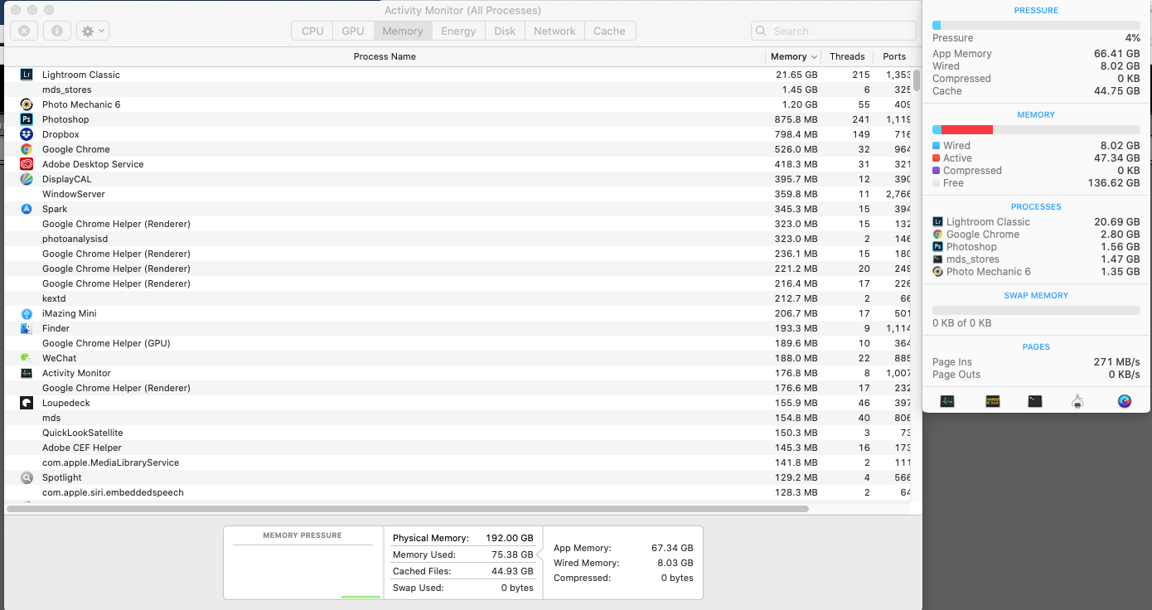This screenshot has width=1152, height=610.
Task: Click the horizontal scrollbar under process list
Action: (x=408, y=509)
